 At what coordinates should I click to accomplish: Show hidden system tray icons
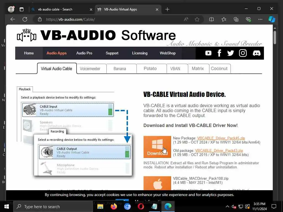click(227, 206)
